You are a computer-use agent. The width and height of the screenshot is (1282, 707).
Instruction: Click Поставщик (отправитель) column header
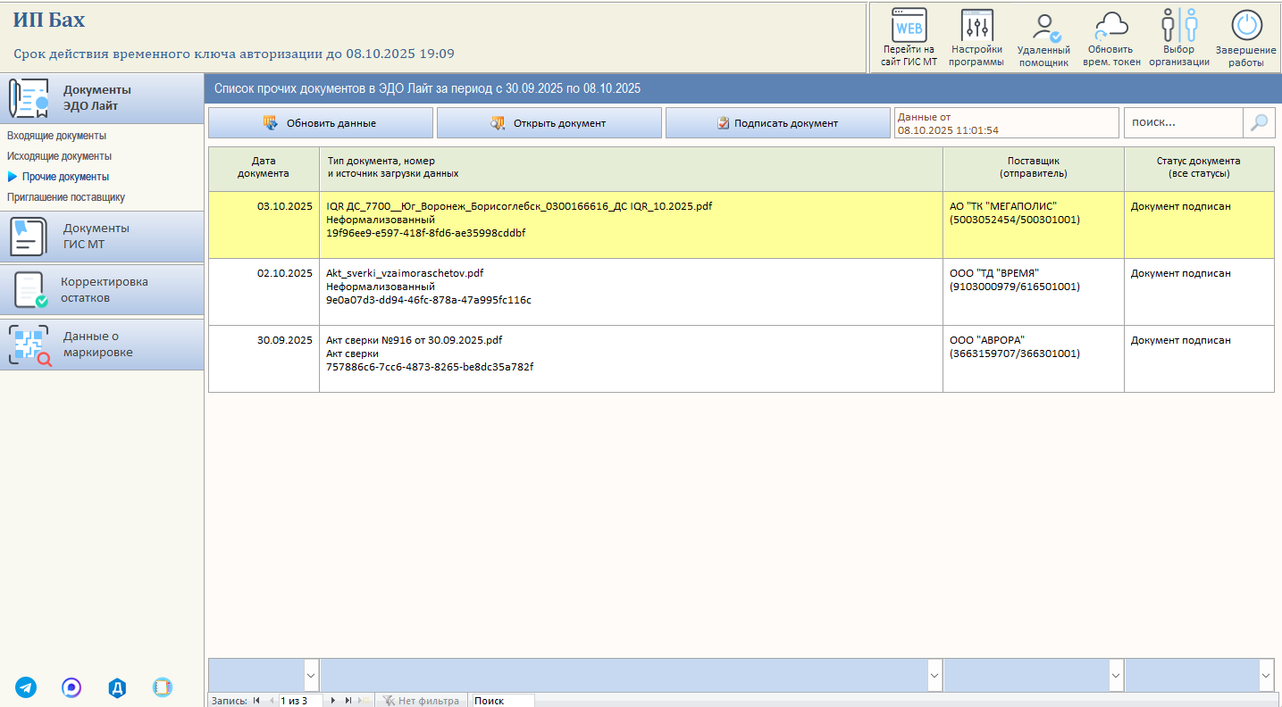coord(1034,168)
